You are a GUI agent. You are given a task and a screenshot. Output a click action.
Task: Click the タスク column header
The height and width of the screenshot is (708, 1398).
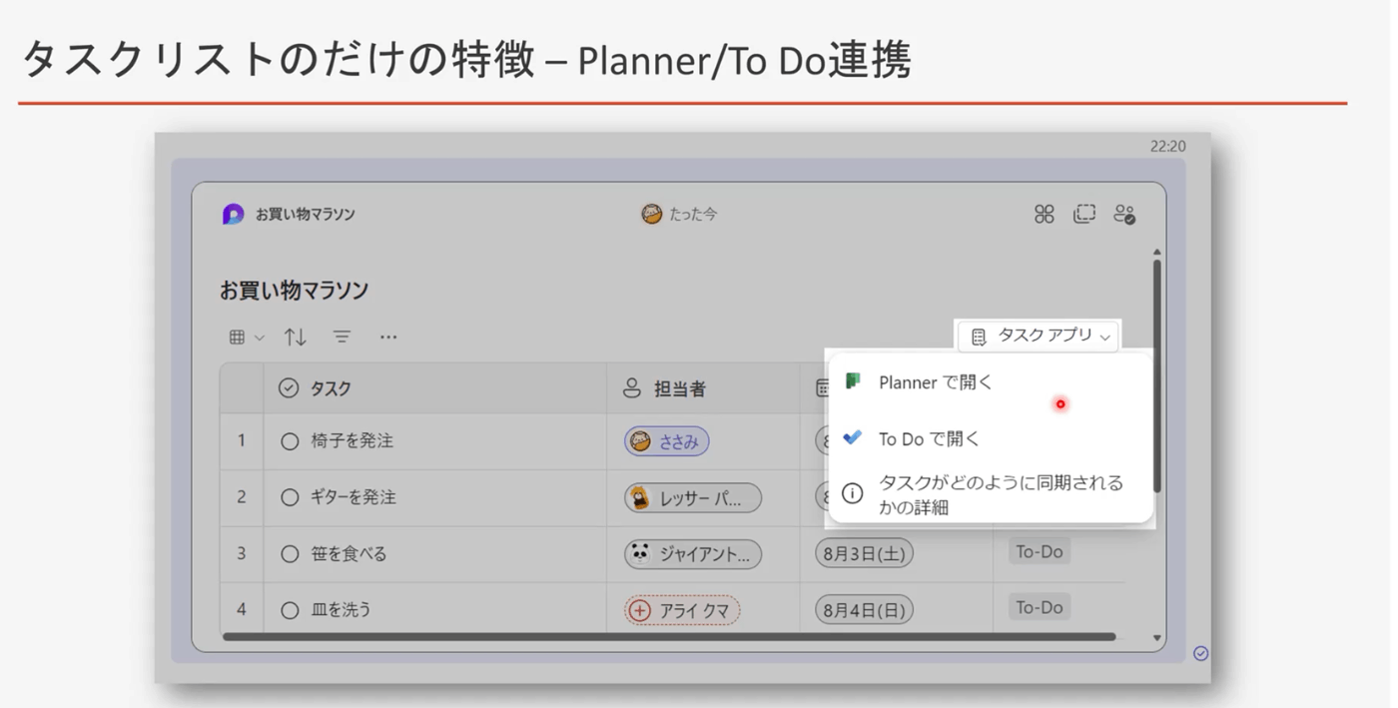pos(435,388)
